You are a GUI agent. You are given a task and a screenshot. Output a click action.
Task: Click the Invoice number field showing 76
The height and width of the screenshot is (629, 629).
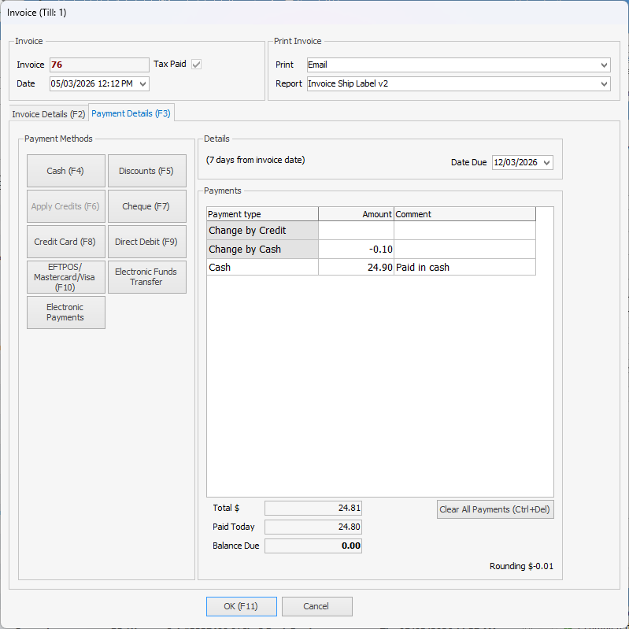tap(99, 65)
